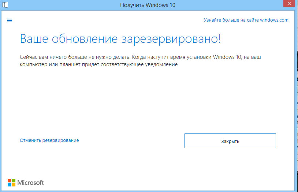Click "Отменить резервирование" link
The width and height of the screenshot is (298, 192).
(49, 140)
